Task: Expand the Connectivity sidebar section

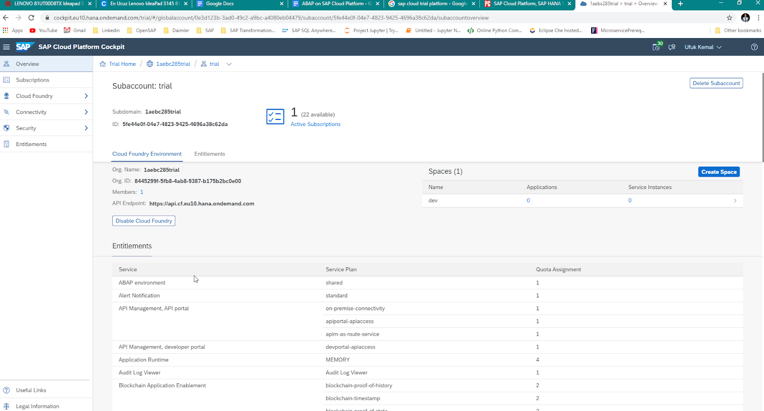Action: [86, 112]
